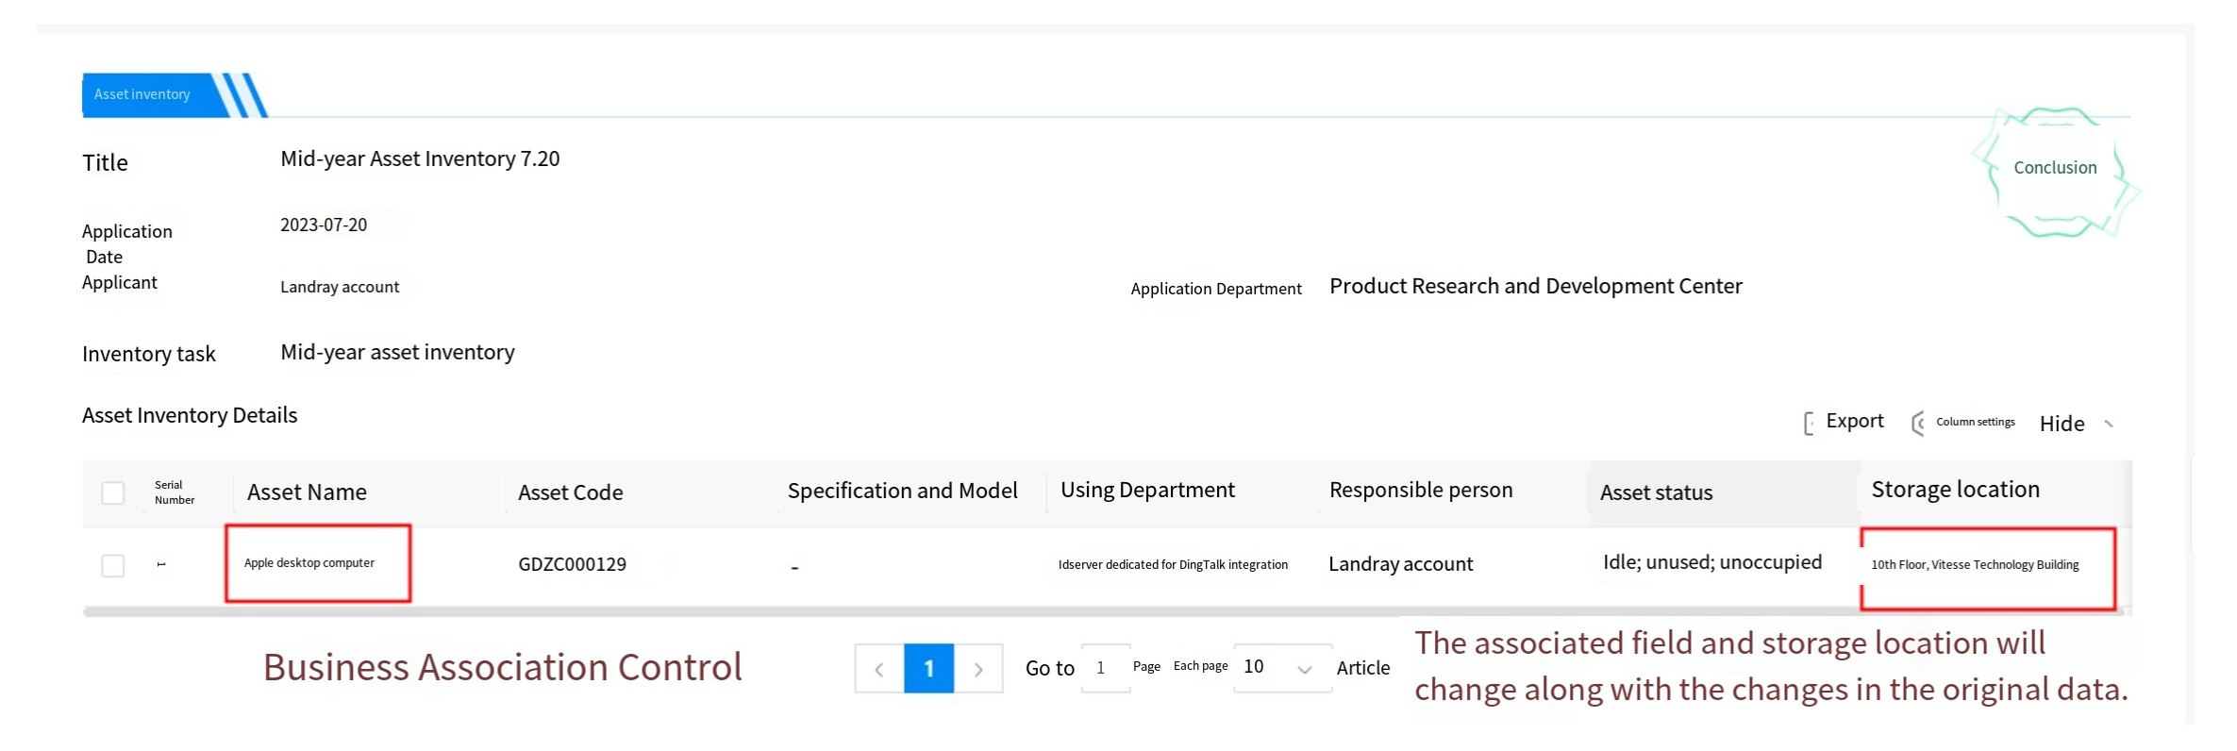Go to previous page arrow

point(879,669)
